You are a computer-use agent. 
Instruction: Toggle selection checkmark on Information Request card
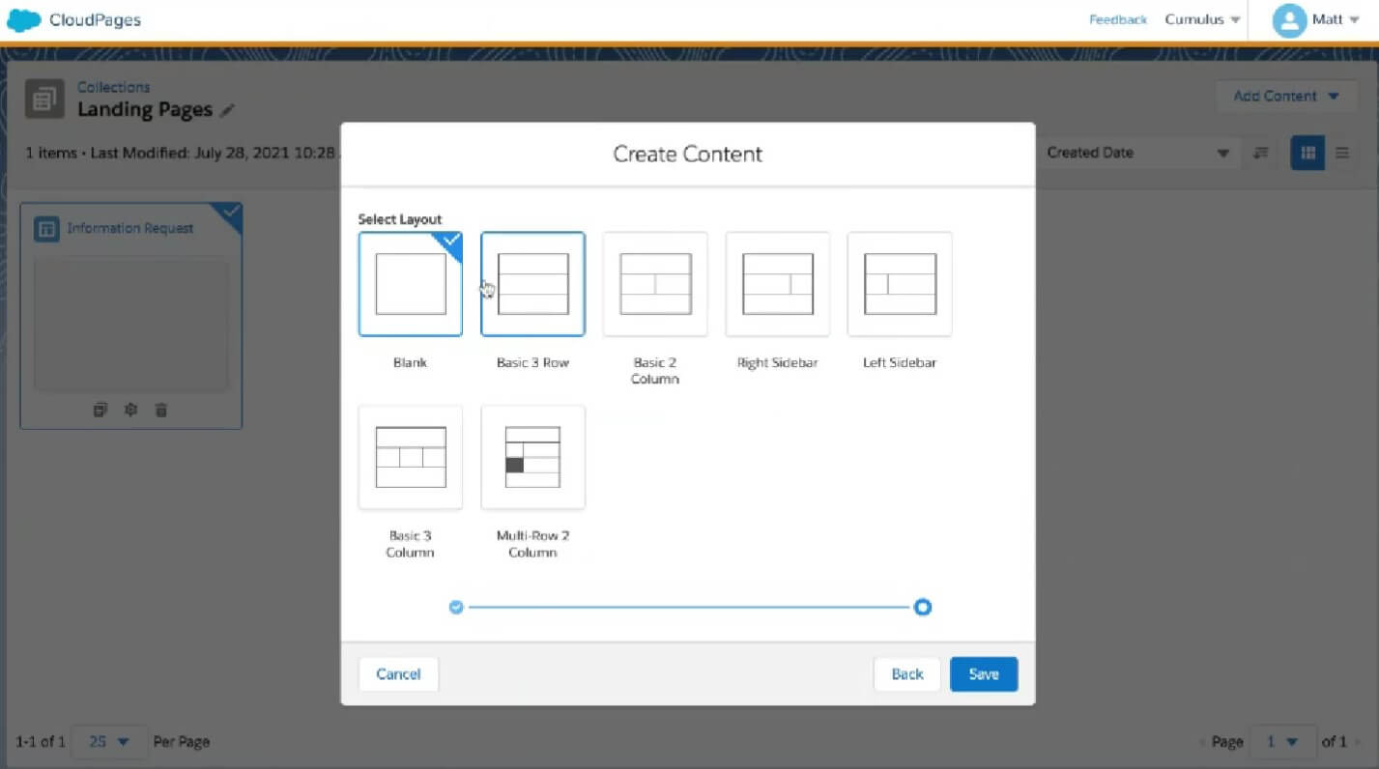pyautogui.click(x=230, y=212)
